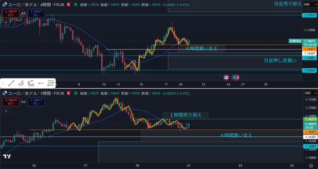Screen dimensions: 318x169
Task: Click the red flag on the 4-hour chart
Action: [x=68, y=5]
